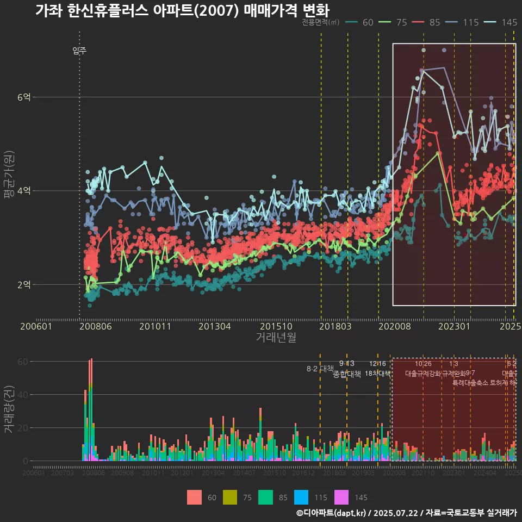Viewport: 522px width, 522px height.
Task: Click the 거래량(건) axis title
Action: coord(9,409)
